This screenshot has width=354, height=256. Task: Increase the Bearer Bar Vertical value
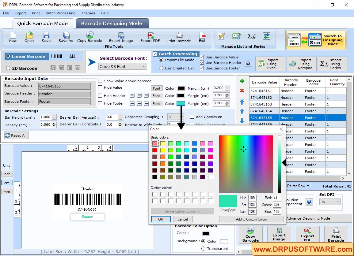120,116
